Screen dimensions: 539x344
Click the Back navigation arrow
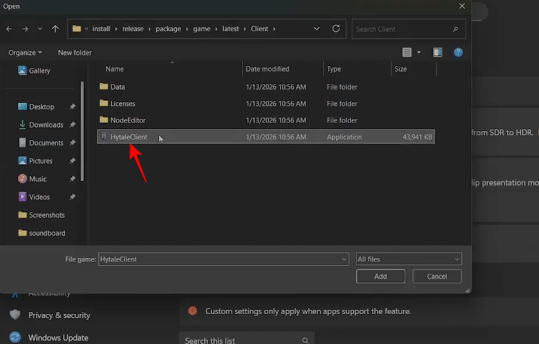pos(9,29)
